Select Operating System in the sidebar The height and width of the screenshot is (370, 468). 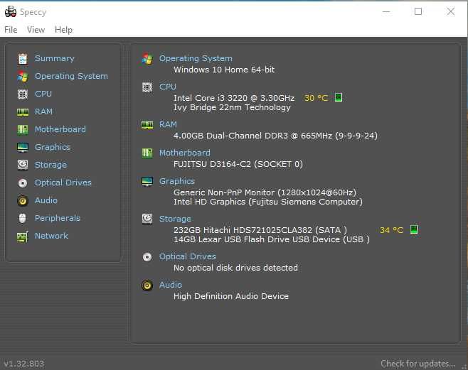click(71, 76)
